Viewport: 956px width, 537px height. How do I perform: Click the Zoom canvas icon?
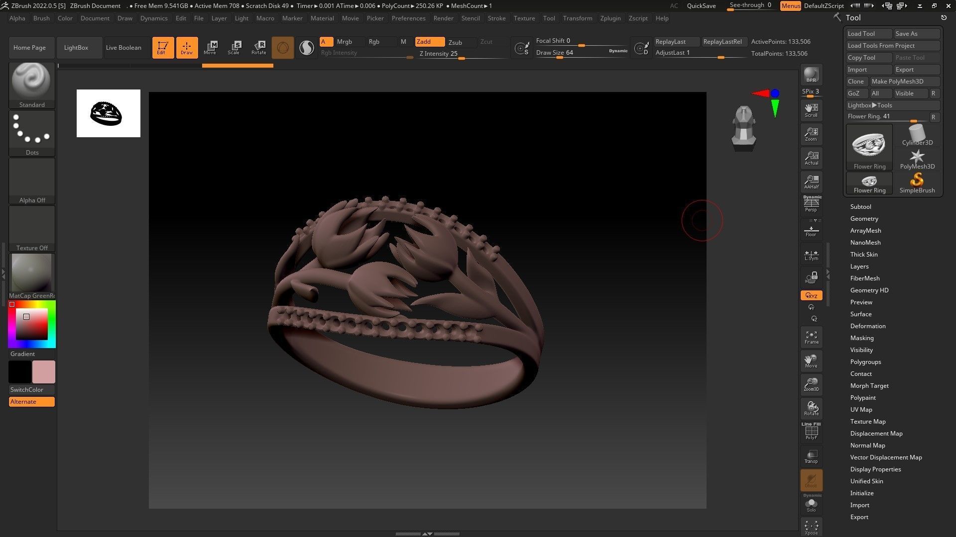(x=811, y=134)
